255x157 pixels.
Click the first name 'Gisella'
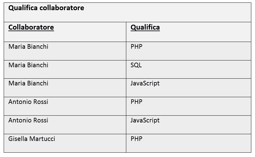[18, 139]
